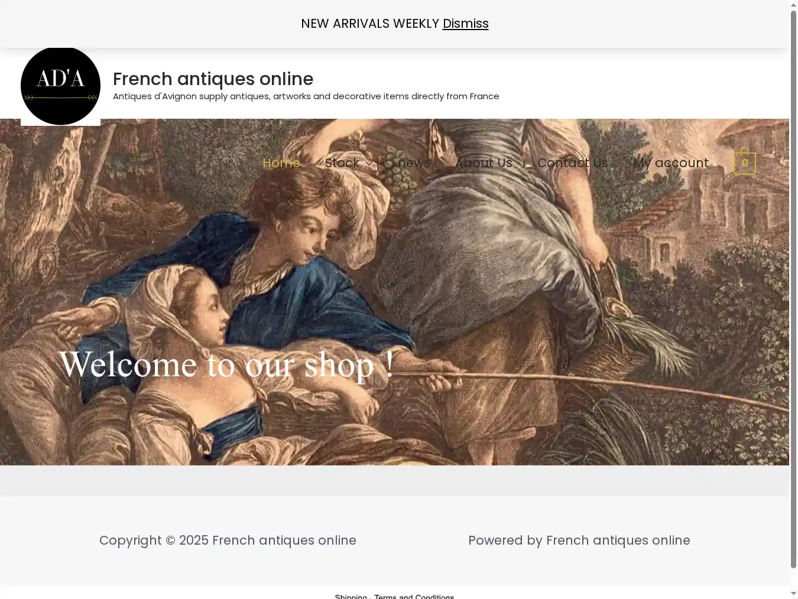Dismiss the new arrivals banner

[x=465, y=24]
